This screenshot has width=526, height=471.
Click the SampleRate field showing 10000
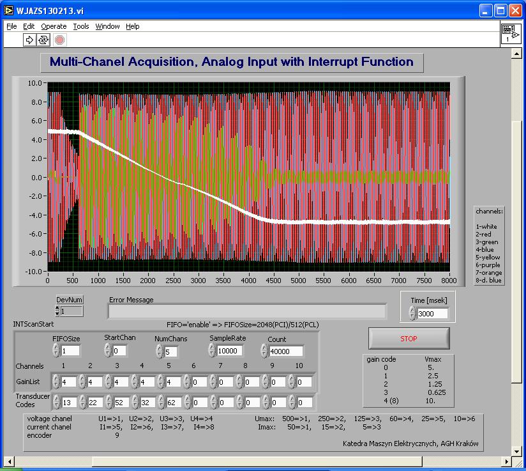[230, 351]
